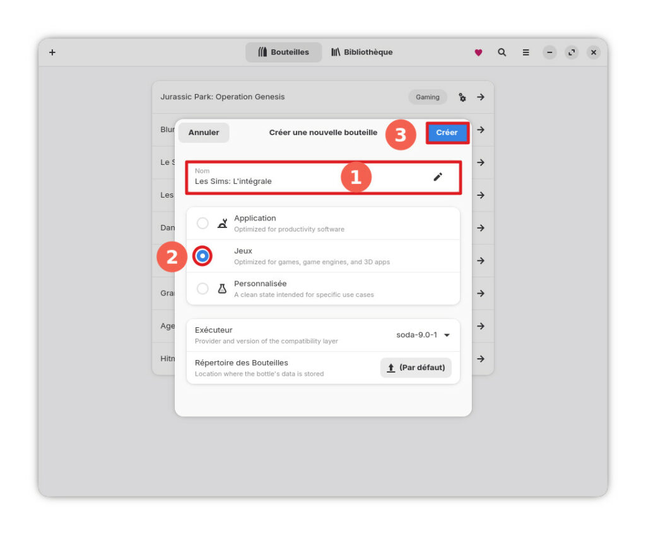Click the heart donate icon

tap(478, 52)
